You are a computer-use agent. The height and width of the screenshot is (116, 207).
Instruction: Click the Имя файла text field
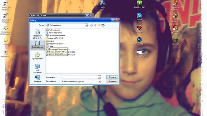point(80,77)
